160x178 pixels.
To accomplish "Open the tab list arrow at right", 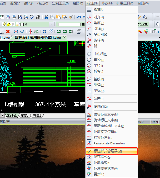I will 159,38.
